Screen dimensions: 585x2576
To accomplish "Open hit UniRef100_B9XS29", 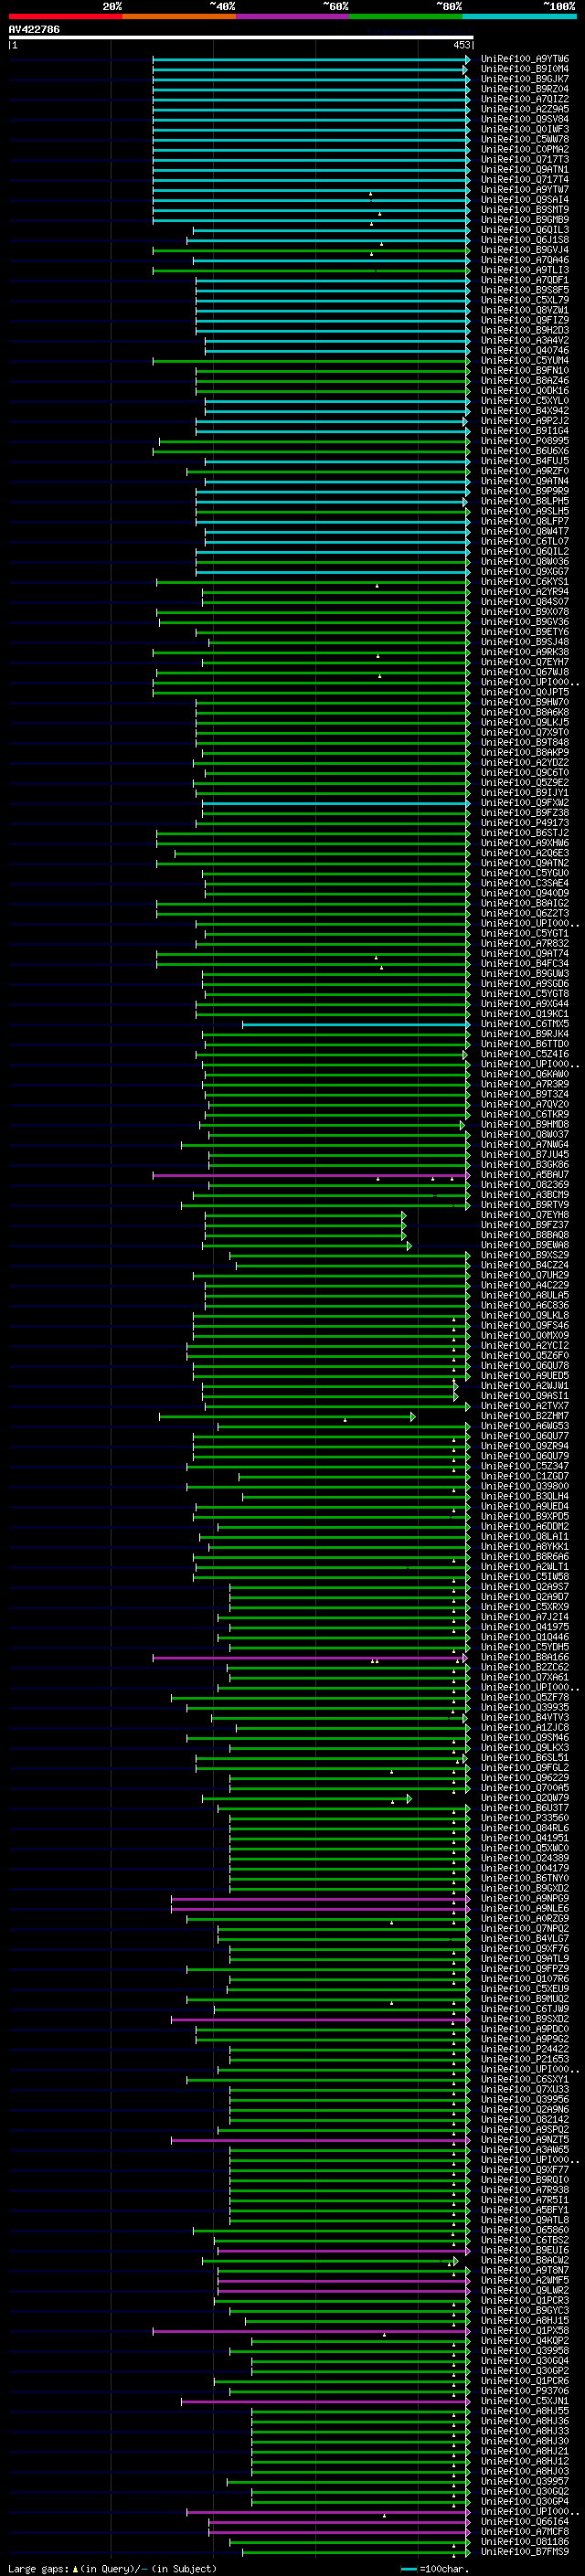I will click(x=525, y=1255).
